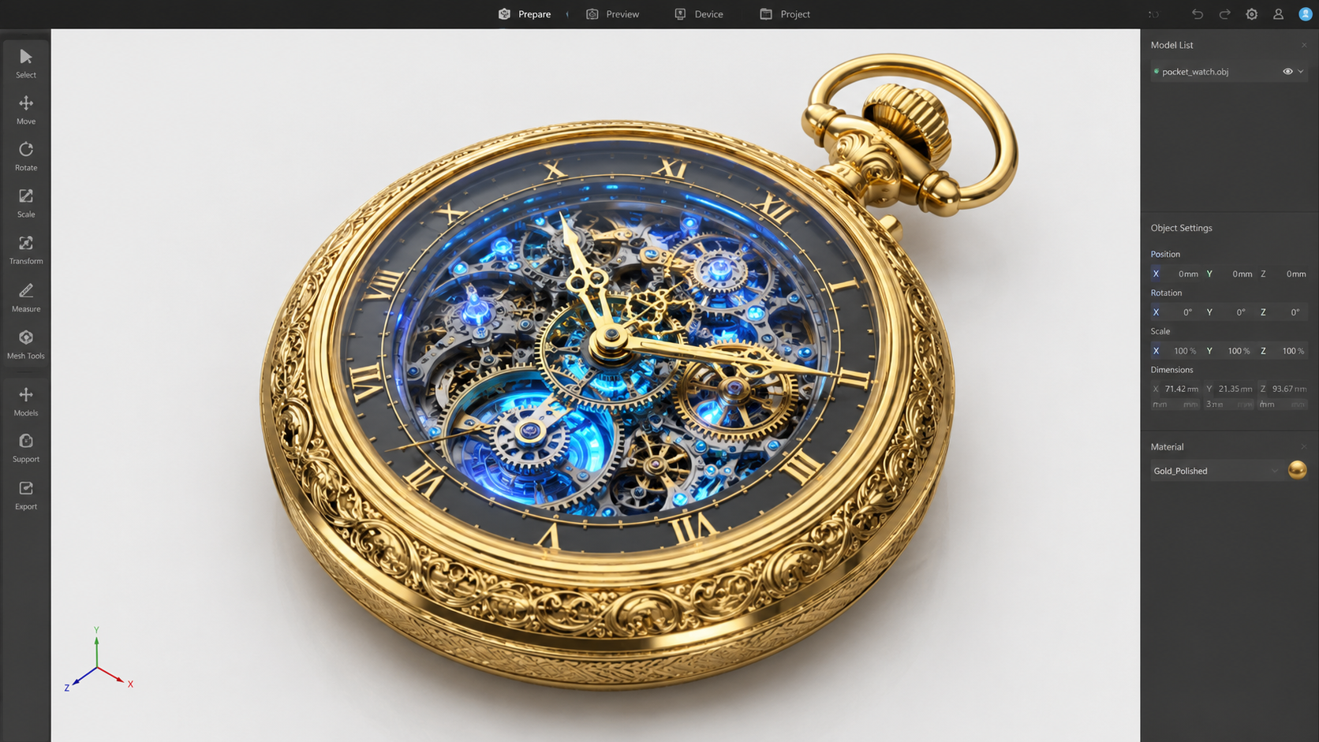
Task: Click the axis orientation gizmo
Action: click(x=98, y=662)
